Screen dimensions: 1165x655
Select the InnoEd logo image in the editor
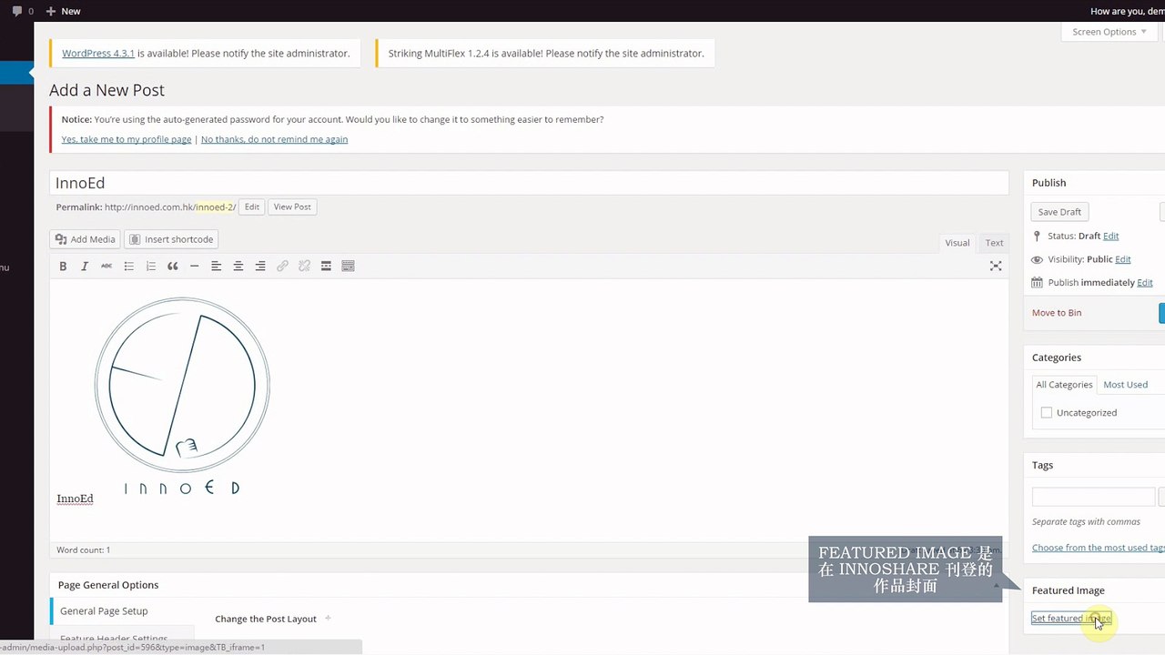pos(182,396)
